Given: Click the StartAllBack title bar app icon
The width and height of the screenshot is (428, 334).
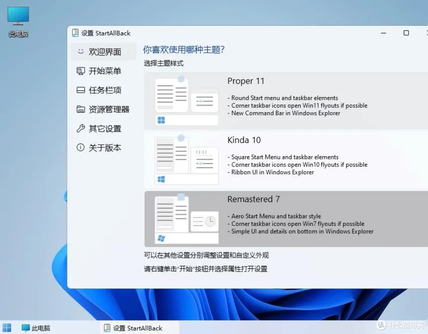Looking at the screenshot, I should point(75,33).
